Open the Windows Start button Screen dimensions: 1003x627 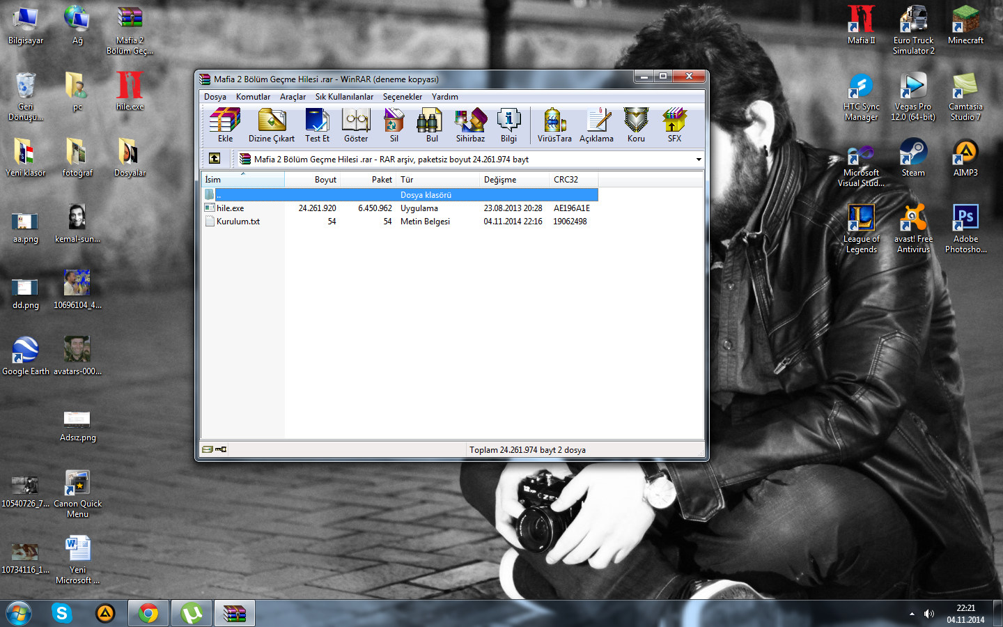19,614
